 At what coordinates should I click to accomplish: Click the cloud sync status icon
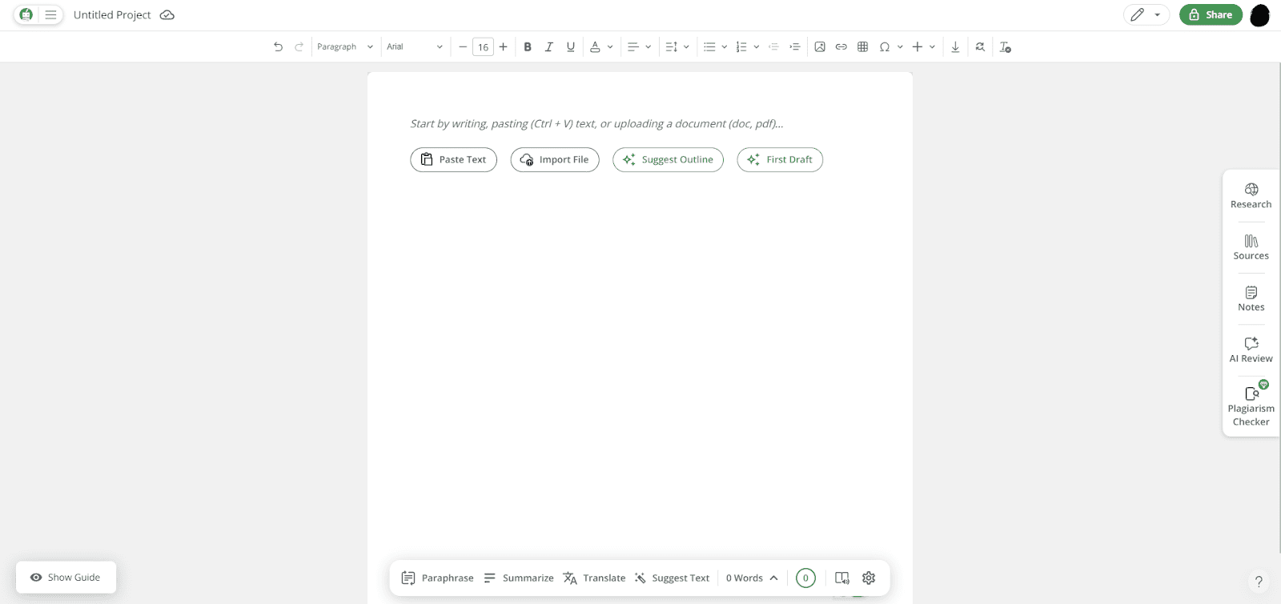click(x=167, y=14)
